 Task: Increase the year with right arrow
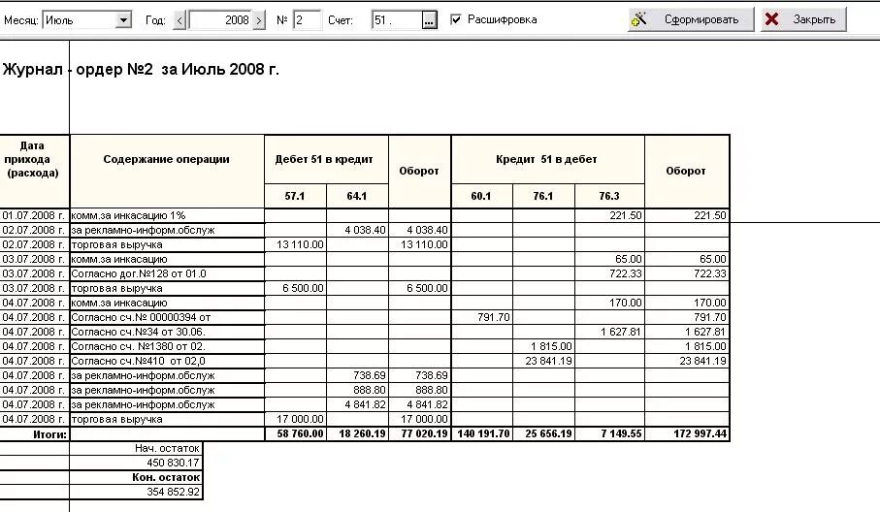point(259,20)
